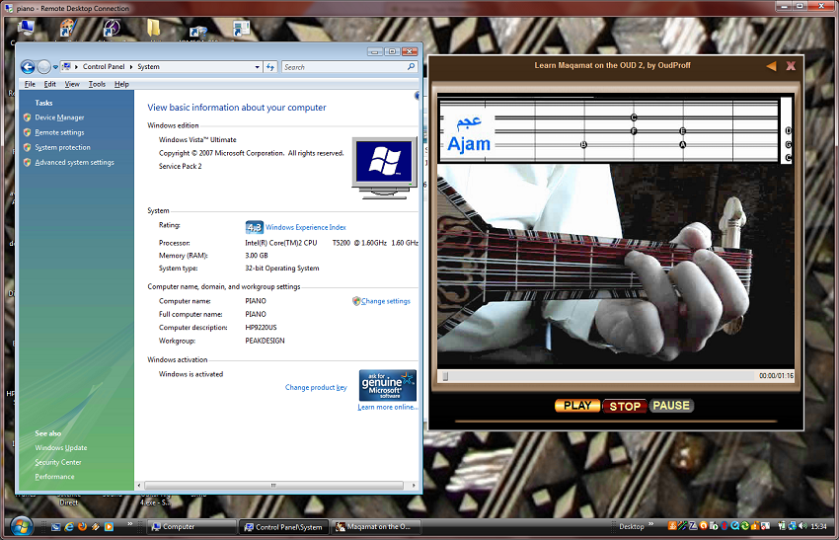This screenshot has height=540, width=839.
Task: Expand the Quick Launch overflow chevron
Action: (x=129, y=523)
